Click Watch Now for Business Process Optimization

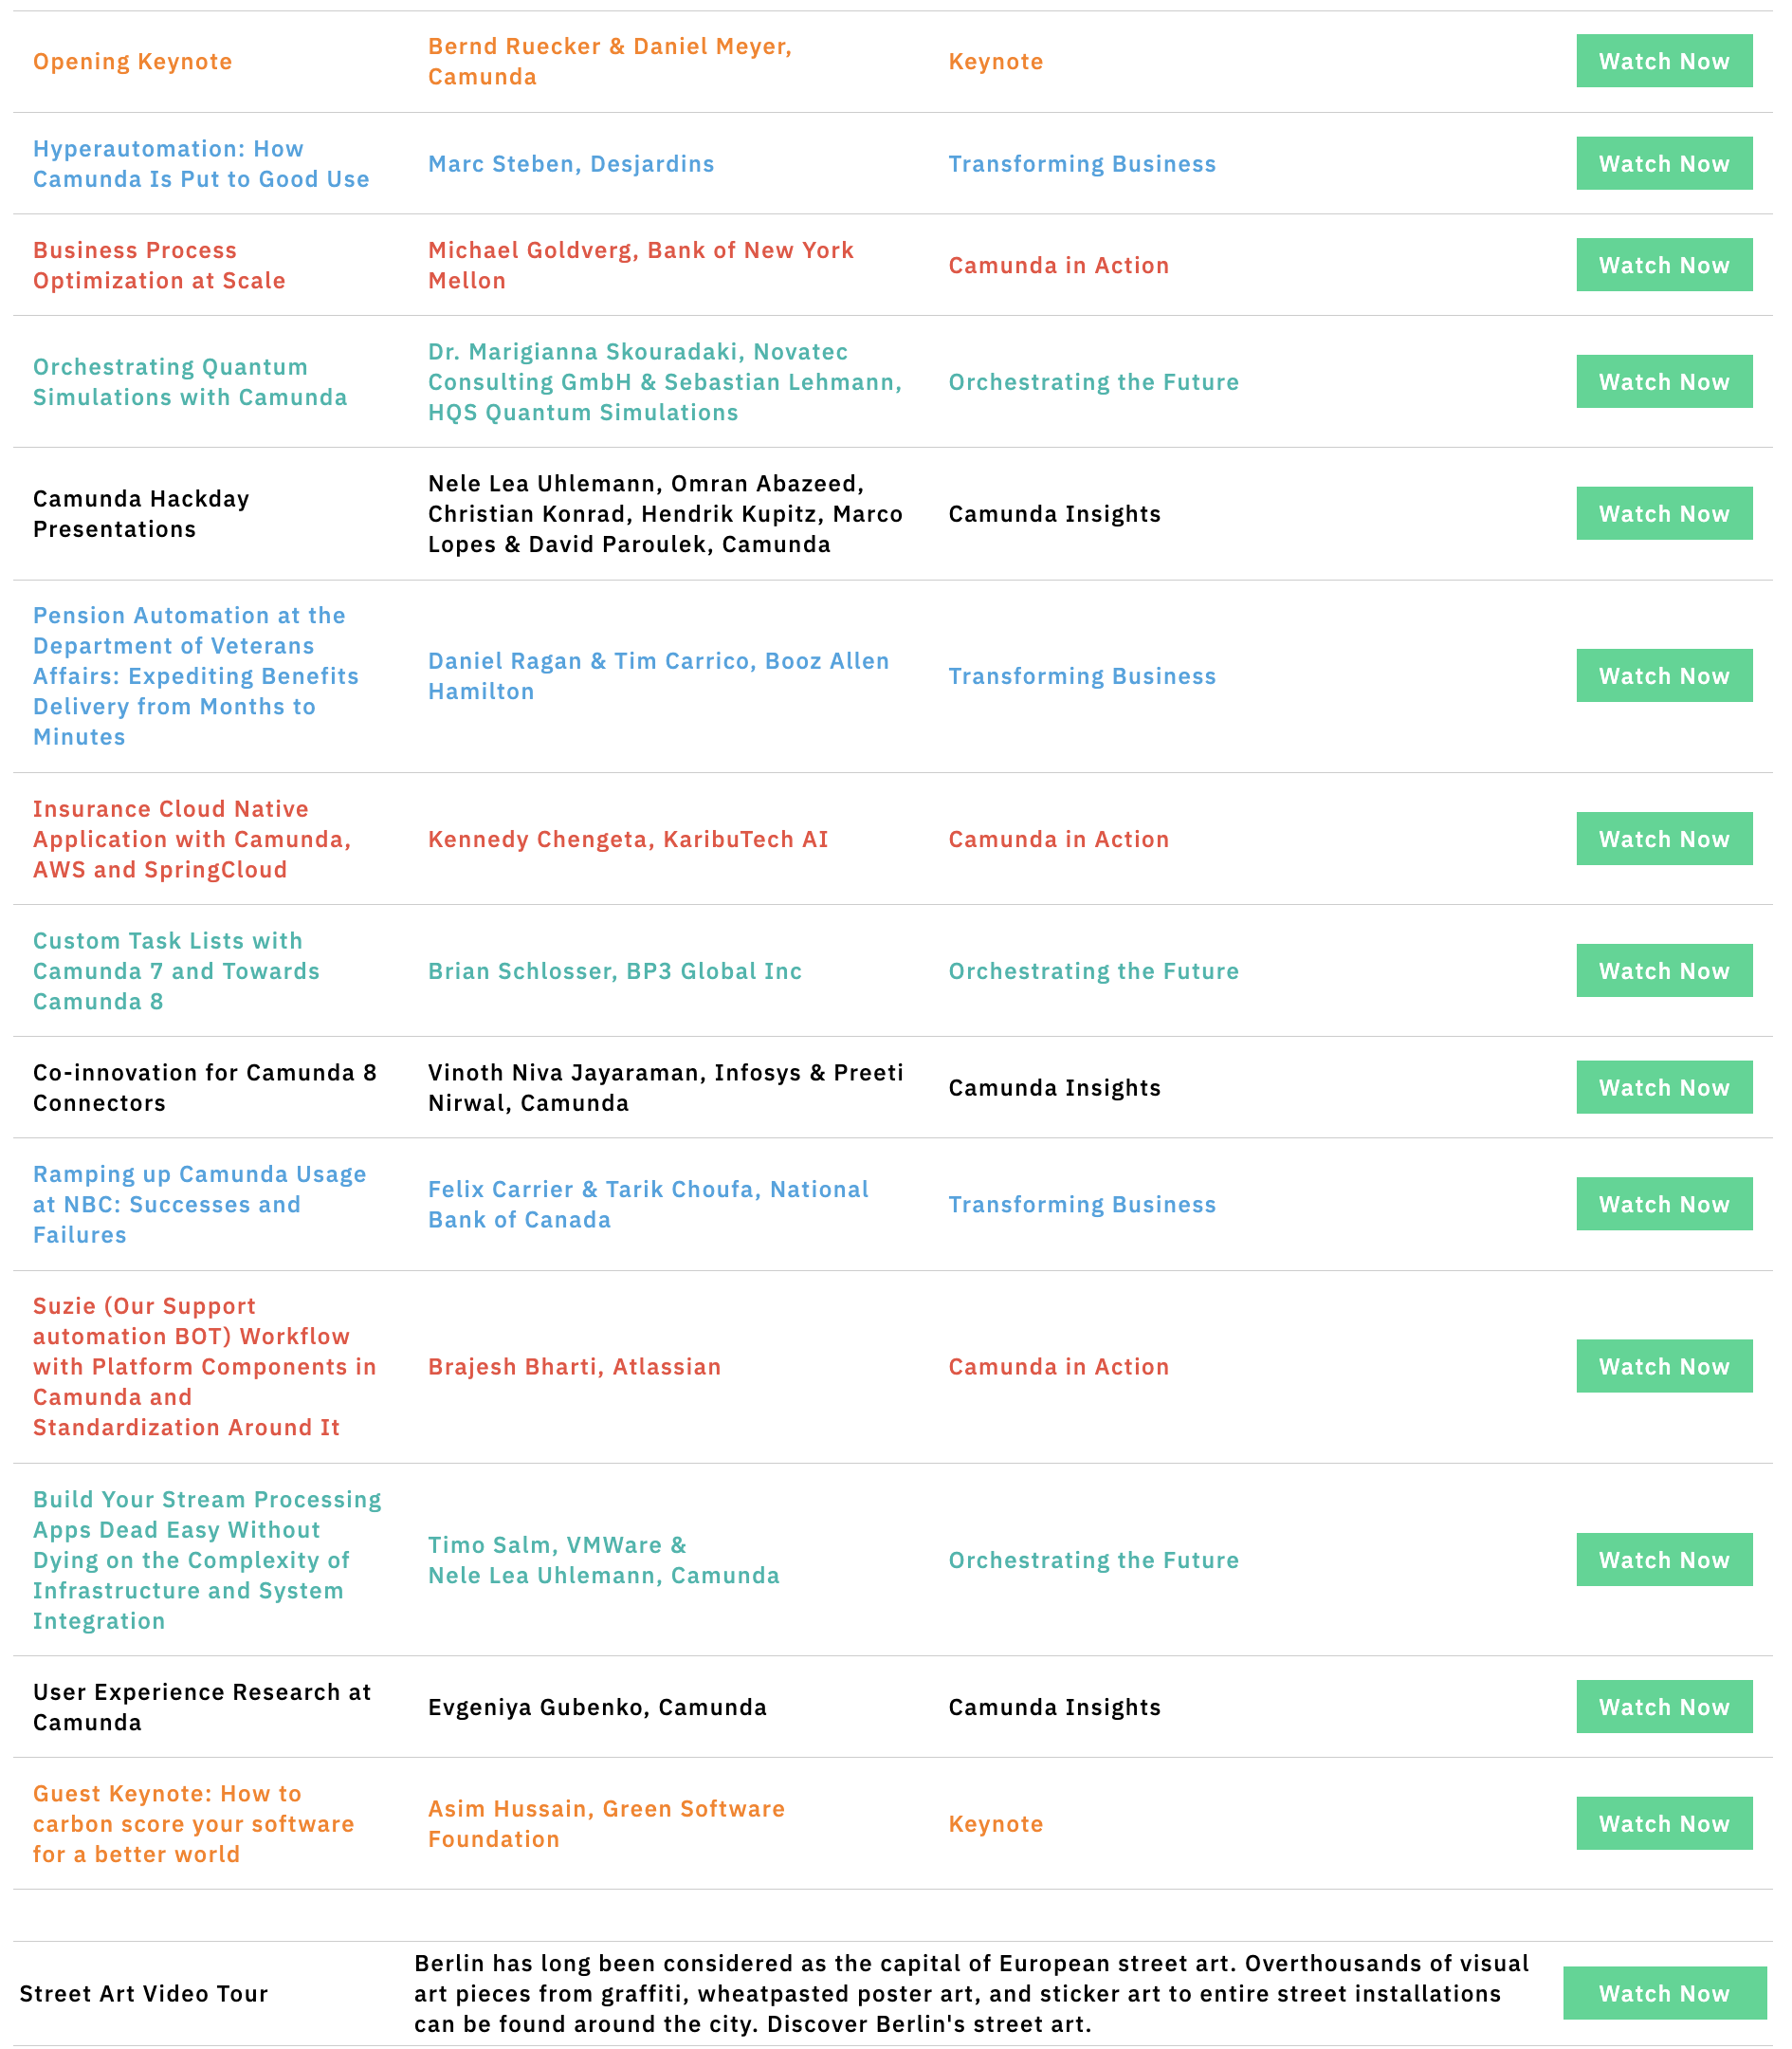tap(1664, 265)
